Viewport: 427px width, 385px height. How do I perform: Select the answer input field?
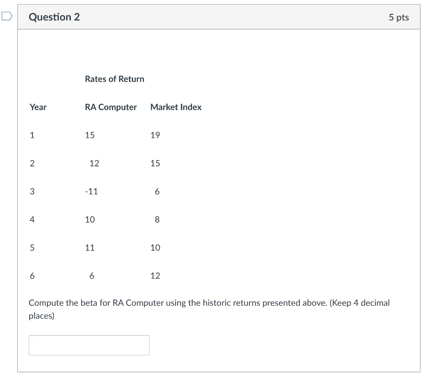point(89,345)
